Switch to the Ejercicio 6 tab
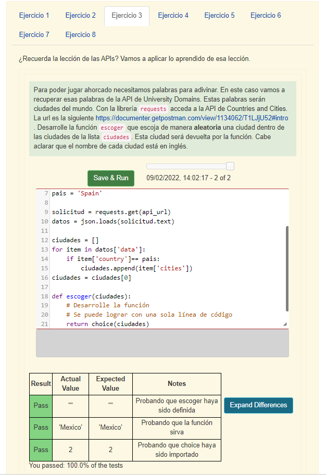This screenshot has height=475, width=326. pos(266,16)
